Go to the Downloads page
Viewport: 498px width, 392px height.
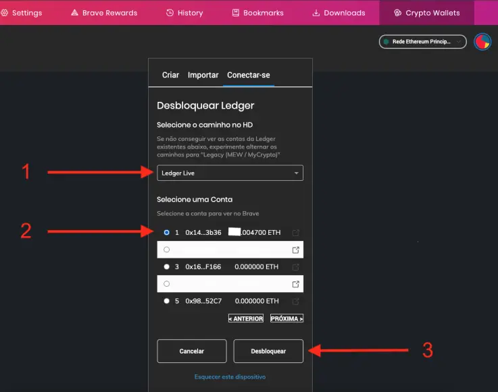(x=339, y=13)
